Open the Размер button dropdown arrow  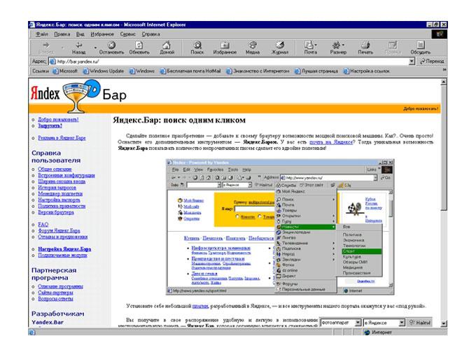(x=343, y=45)
